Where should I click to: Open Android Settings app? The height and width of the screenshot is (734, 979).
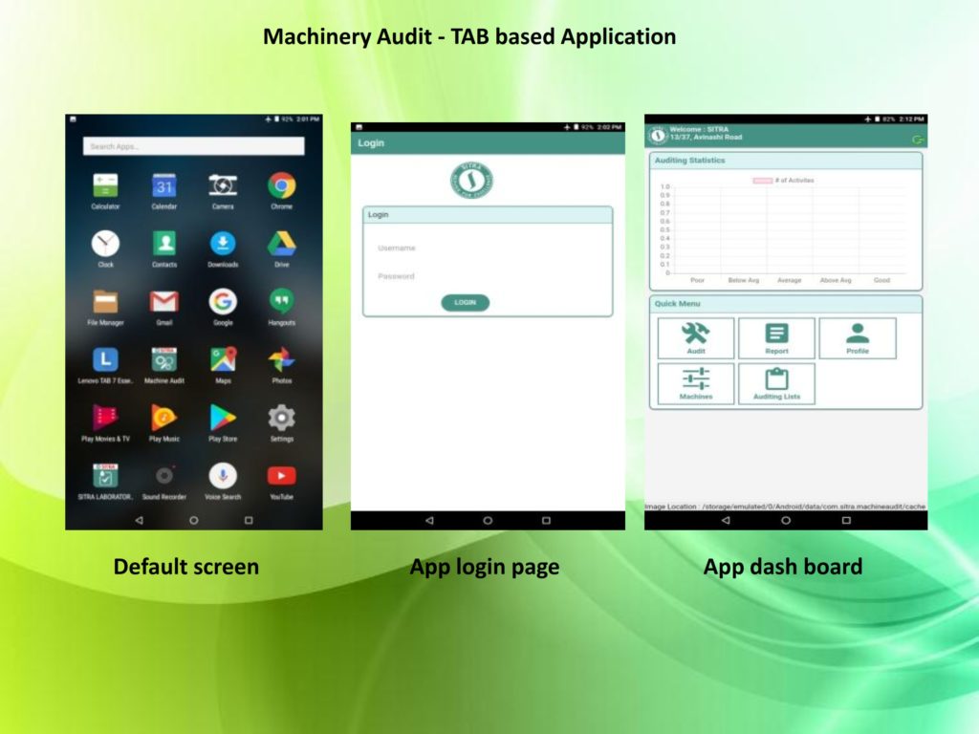coord(282,418)
